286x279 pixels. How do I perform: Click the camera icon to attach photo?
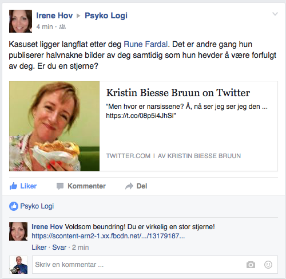[251, 265]
